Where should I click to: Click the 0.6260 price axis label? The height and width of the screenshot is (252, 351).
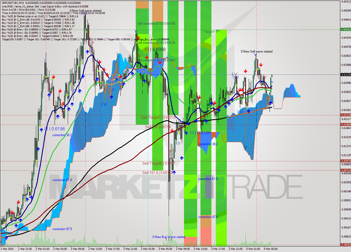click(346, 101)
